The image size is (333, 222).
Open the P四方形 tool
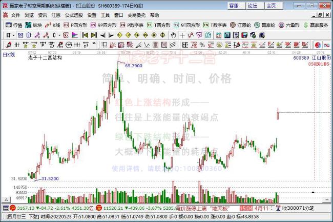coord(75,25)
